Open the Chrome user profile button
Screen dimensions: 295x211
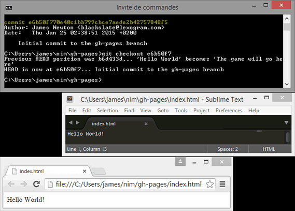180,162
